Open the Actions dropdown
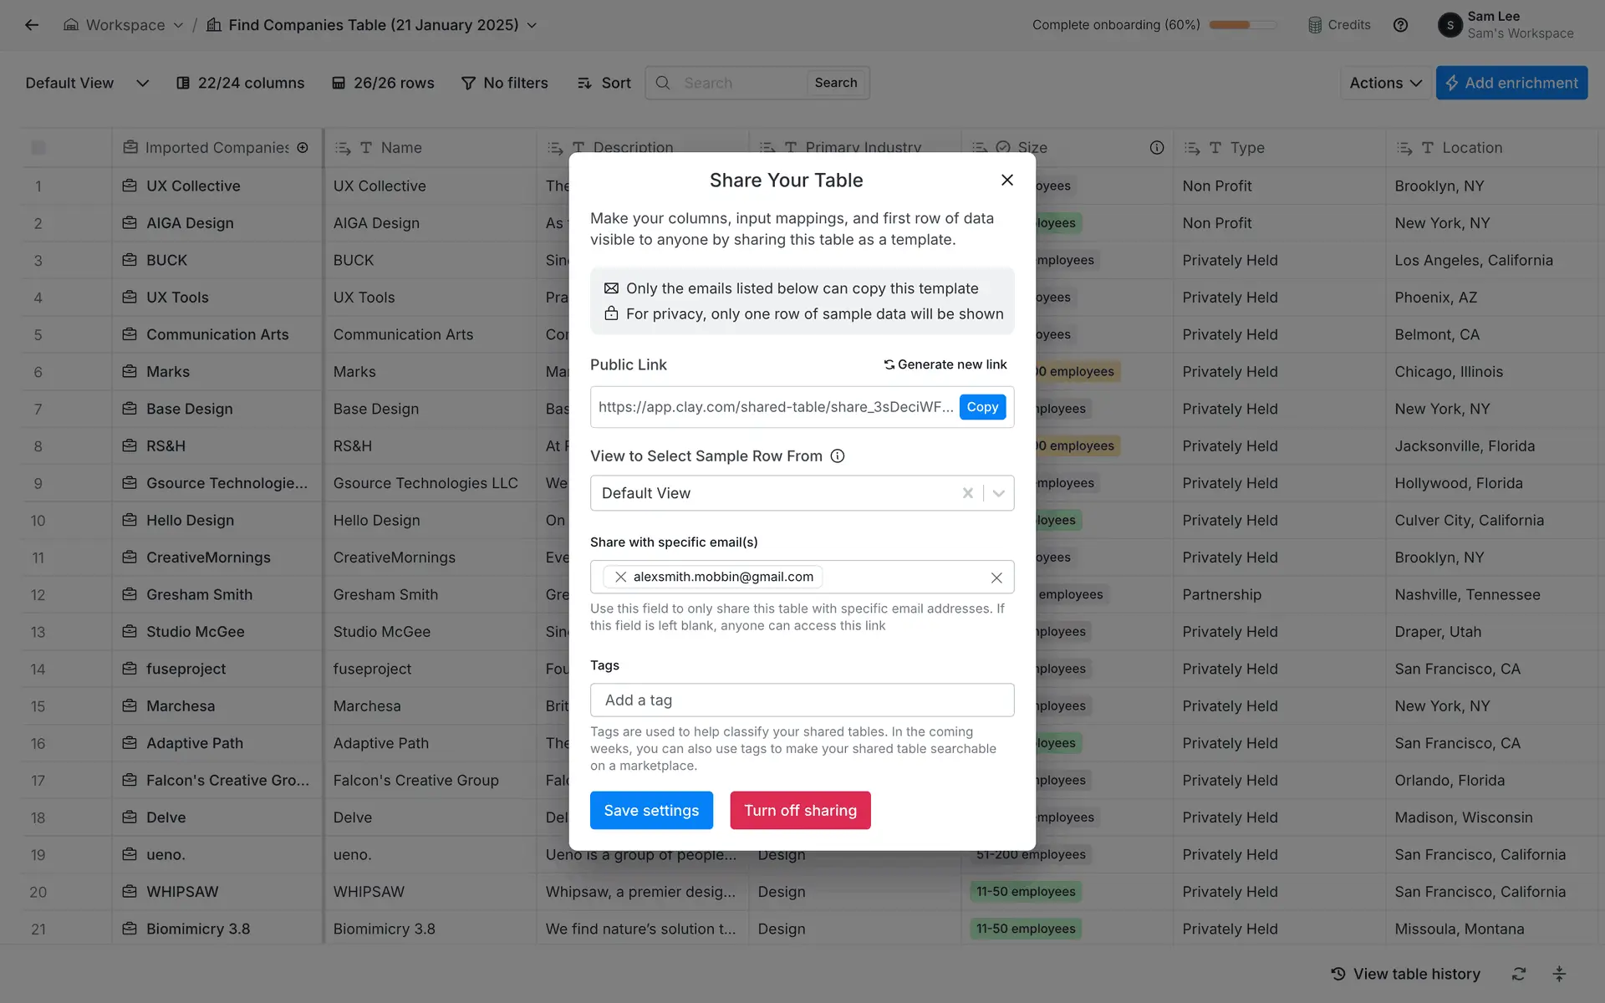The height and width of the screenshot is (1003, 1605). 1385,83
